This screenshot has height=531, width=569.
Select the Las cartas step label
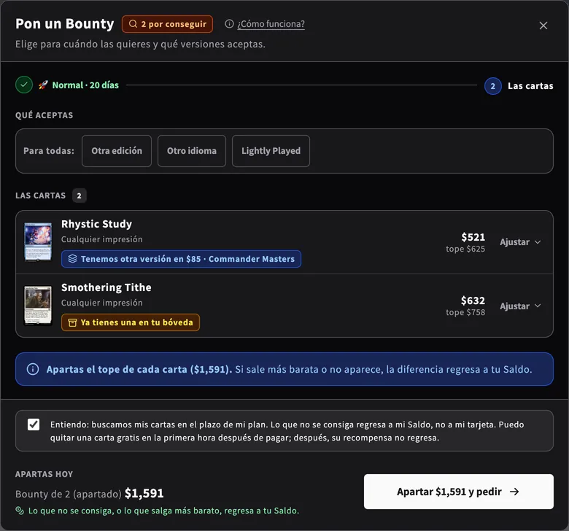tap(530, 86)
